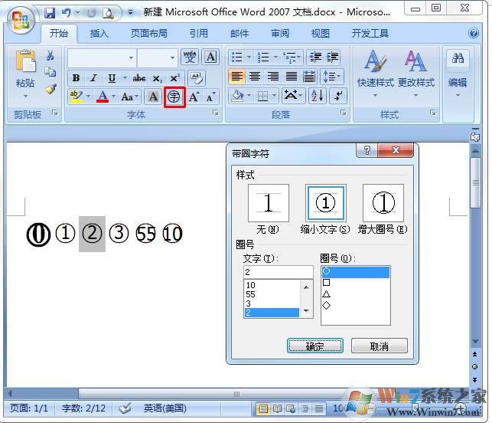The width and height of the screenshot is (492, 423).
Task: Open the Font dialog launcher
Action: [216, 113]
